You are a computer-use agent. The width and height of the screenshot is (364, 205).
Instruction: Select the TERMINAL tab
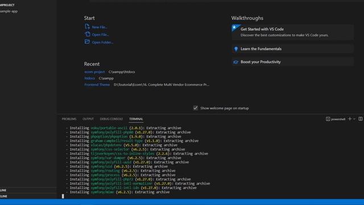(136, 119)
